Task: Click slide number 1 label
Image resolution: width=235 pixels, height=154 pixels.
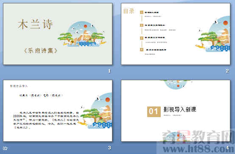Action: point(109,71)
